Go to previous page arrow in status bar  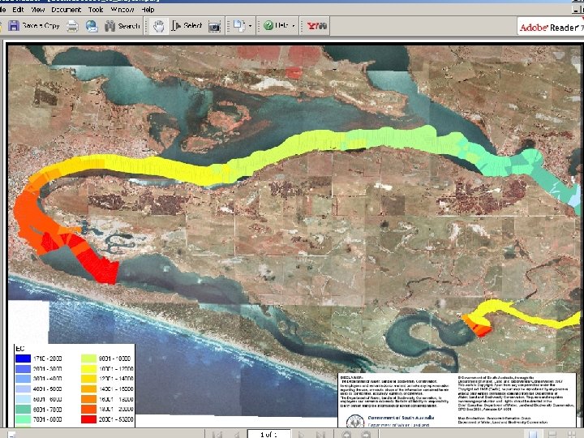(x=237, y=434)
